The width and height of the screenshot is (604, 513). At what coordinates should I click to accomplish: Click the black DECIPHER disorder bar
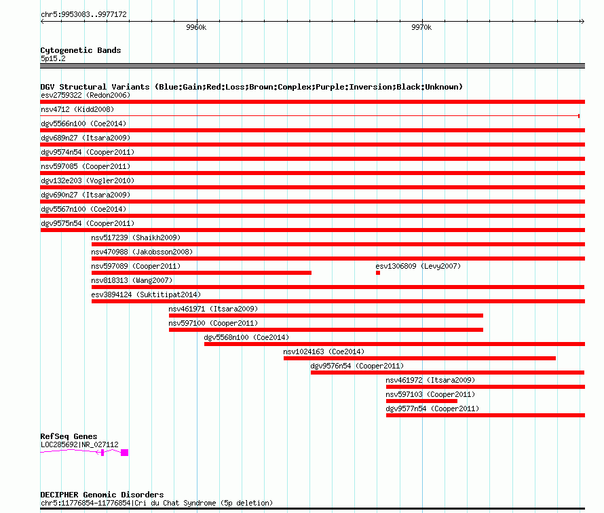(x=312, y=509)
